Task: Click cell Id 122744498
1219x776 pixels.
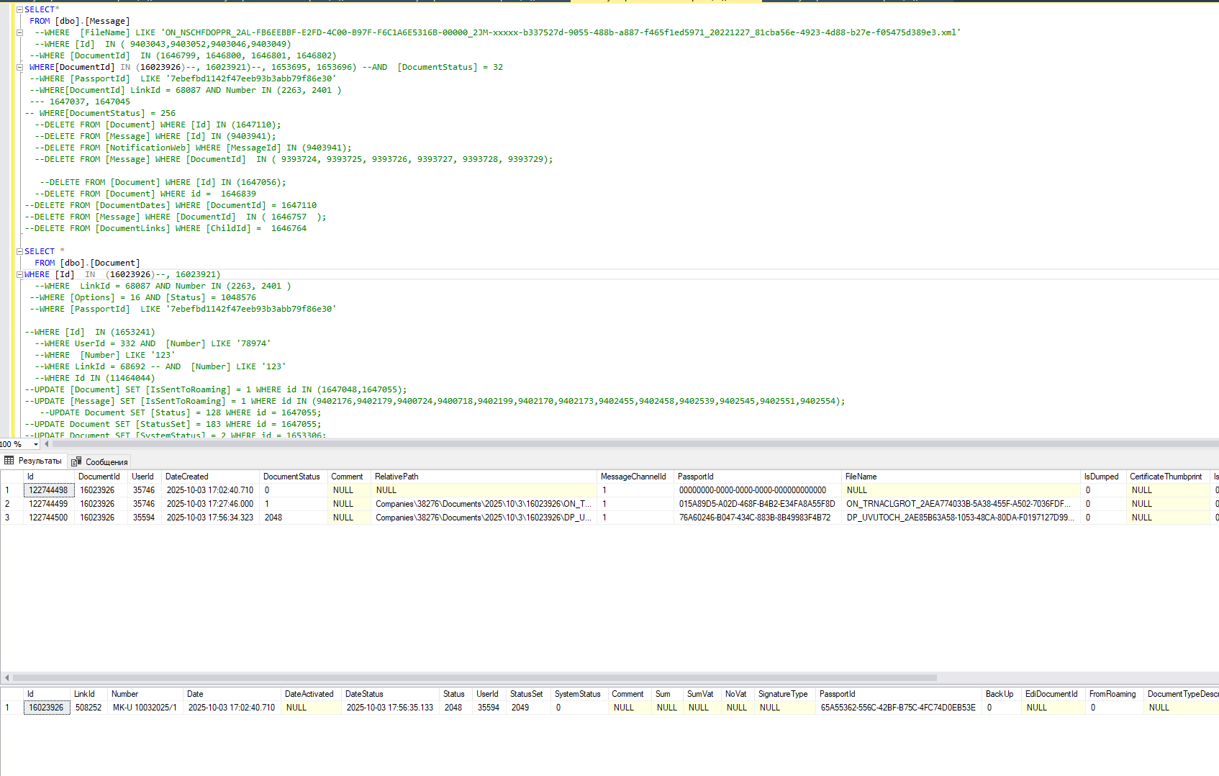Action: pos(49,490)
